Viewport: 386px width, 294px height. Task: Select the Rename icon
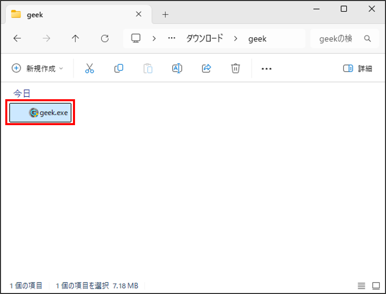pyautogui.click(x=177, y=68)
